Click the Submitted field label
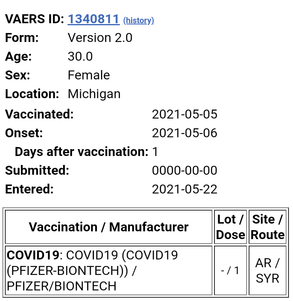 [x=37, y=171]
